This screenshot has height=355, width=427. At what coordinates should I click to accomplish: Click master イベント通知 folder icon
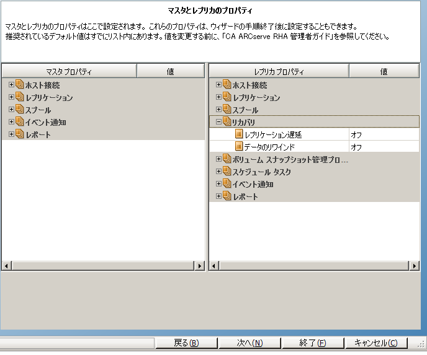click(20, 121)
